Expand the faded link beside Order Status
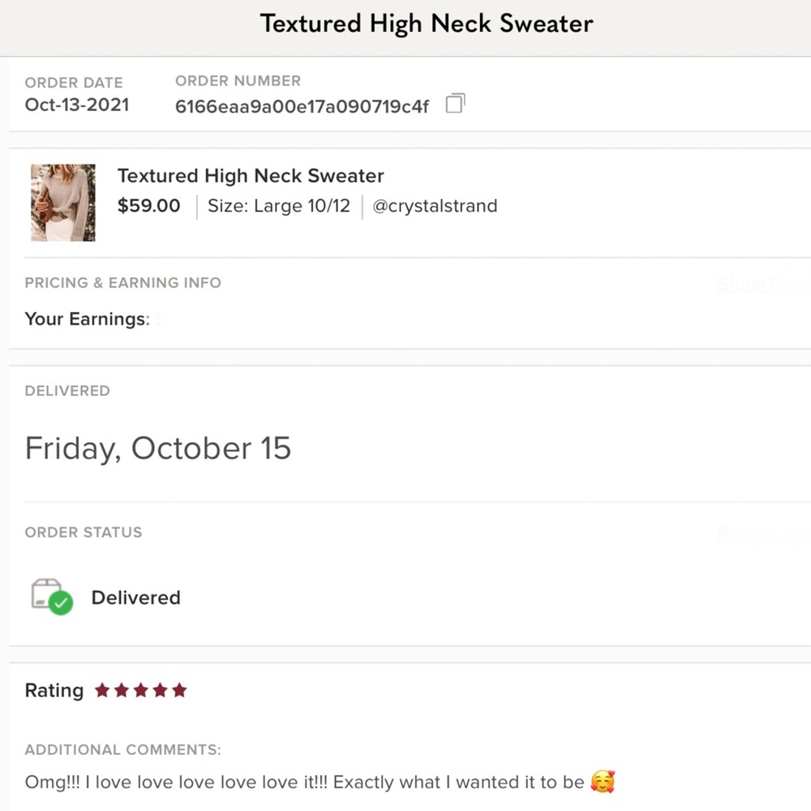The image size is (811, 811). pos(763,534)
